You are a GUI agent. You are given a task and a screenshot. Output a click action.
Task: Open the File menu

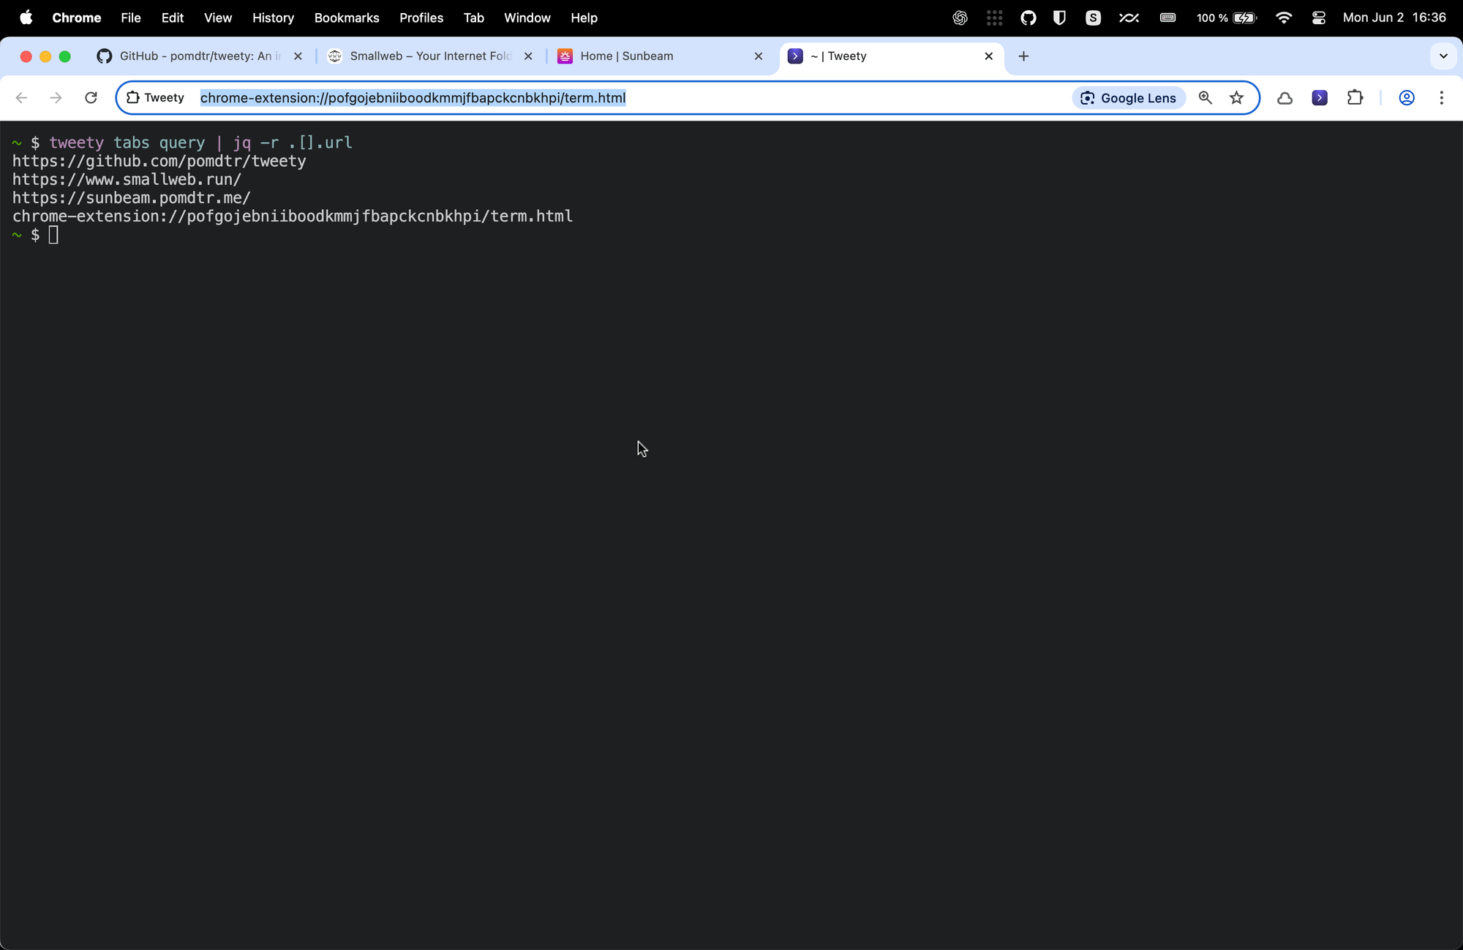click(x=130, y=18)
